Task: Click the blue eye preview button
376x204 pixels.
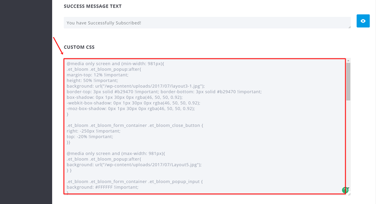Action: pos(363,21)
